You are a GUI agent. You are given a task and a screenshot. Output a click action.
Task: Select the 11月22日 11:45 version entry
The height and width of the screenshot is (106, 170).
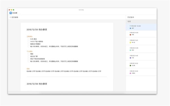(141, 57)
